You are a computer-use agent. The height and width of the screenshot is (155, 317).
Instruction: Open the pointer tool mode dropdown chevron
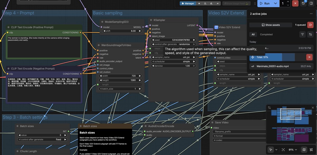click(276, 149)
